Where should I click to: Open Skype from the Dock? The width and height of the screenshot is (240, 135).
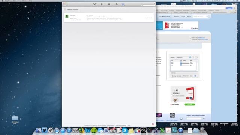[x=125, y=130]
